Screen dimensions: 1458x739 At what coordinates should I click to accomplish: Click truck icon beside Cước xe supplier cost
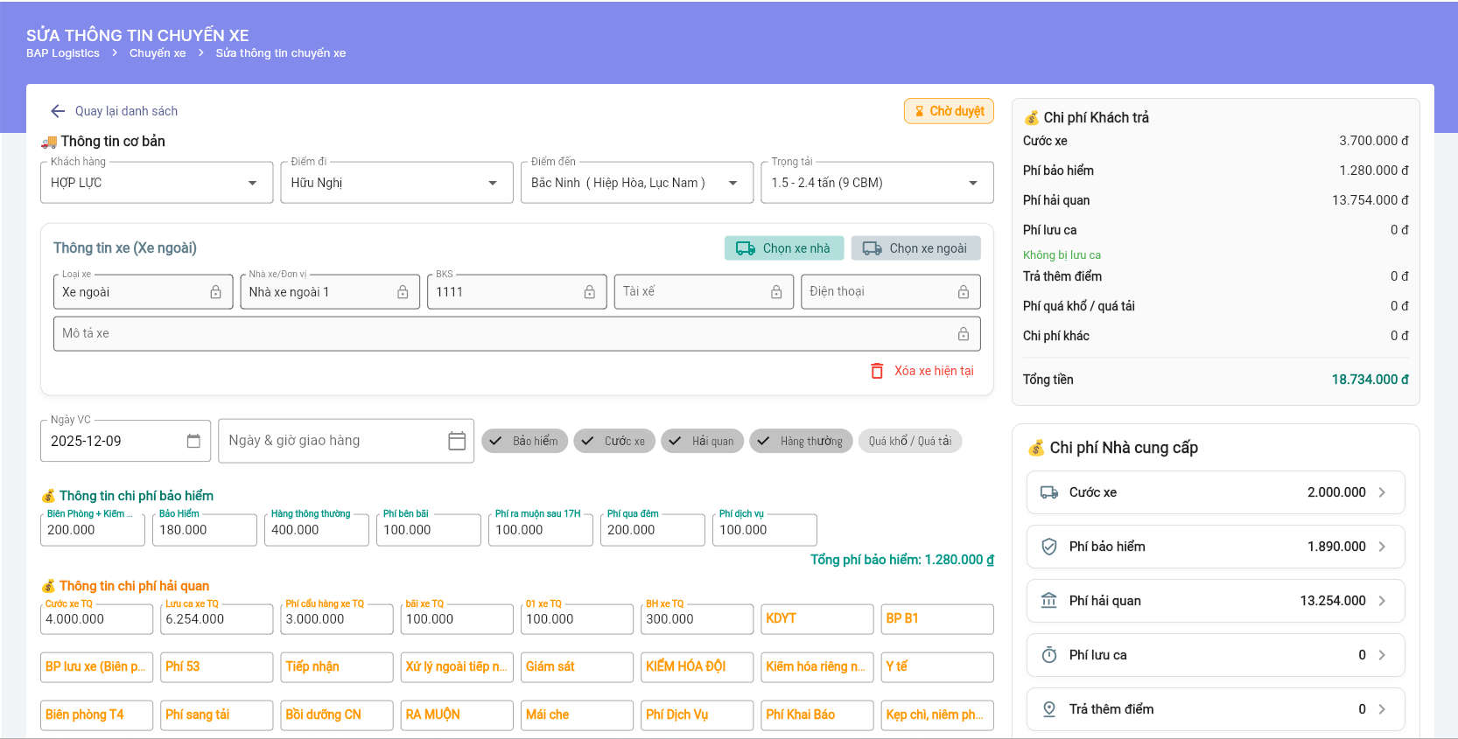(1048, 492)
